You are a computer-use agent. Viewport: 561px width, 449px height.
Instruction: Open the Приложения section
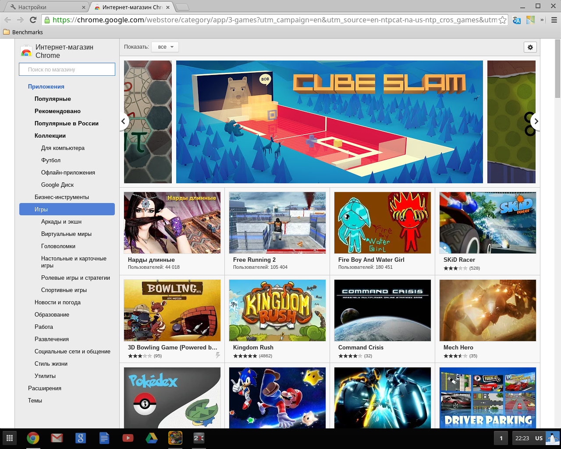[x=46, y=86]
